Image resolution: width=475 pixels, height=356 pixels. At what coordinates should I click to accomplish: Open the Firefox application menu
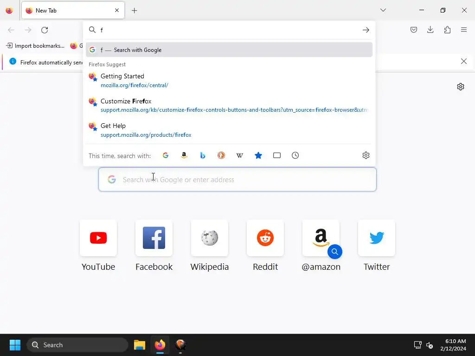point(464,30)
